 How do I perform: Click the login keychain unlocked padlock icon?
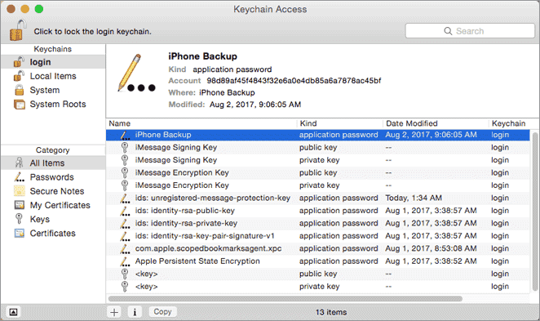19,62
